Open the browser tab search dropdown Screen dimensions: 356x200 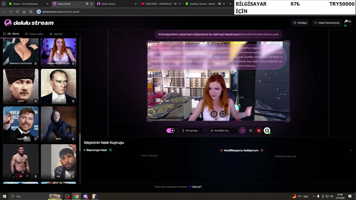[x=3, y=4]
